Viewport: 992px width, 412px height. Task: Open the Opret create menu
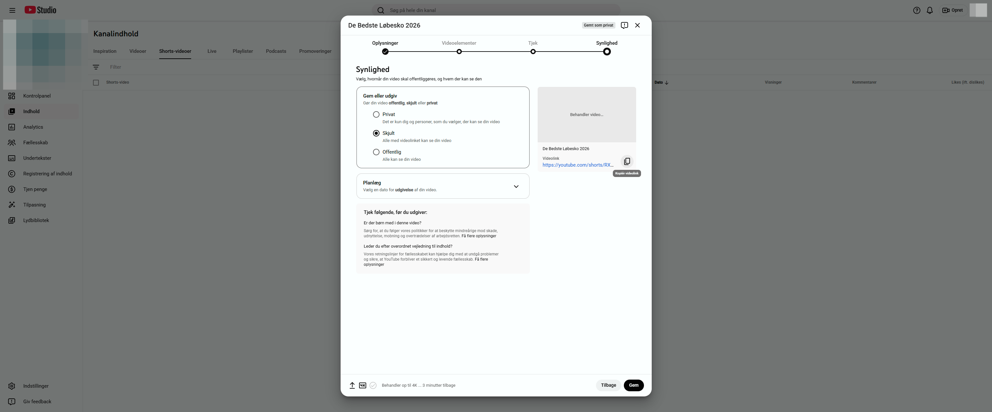(x=952, y=10)
